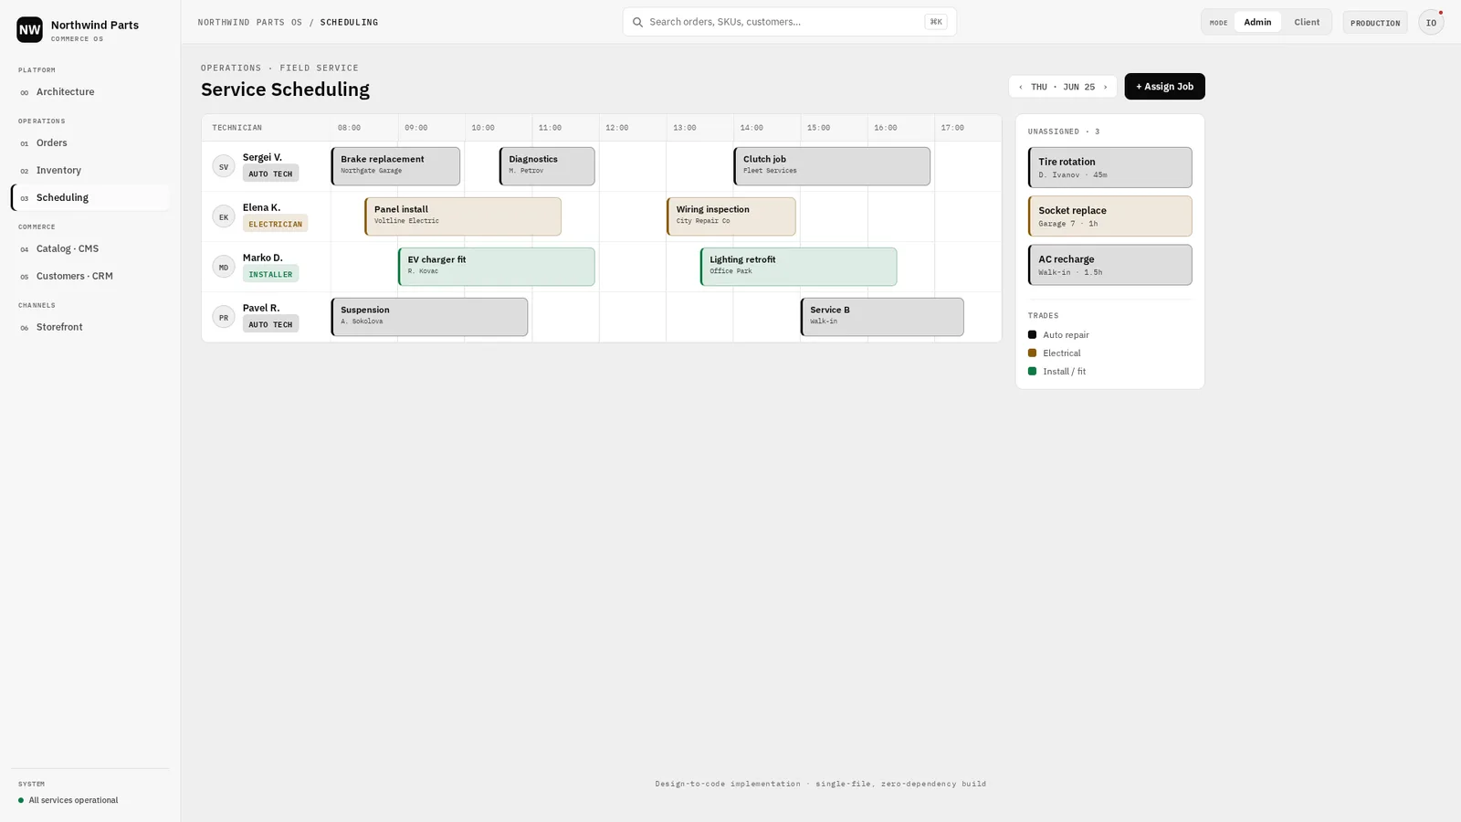Open the Lighting retrofit job block
The width and height of the screenshot is (1461, 822).
point(799,267)
